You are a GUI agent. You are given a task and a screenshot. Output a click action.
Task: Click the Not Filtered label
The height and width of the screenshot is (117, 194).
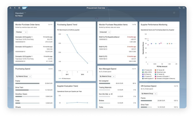tap(19, 16)
